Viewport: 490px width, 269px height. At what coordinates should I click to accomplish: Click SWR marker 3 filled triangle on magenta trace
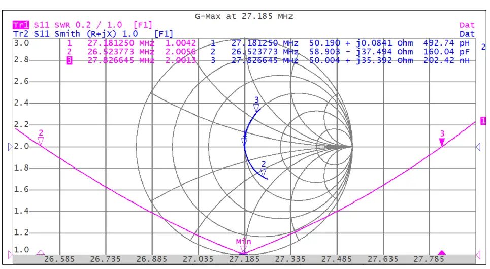pyautogui.click(x=442, y=142)
